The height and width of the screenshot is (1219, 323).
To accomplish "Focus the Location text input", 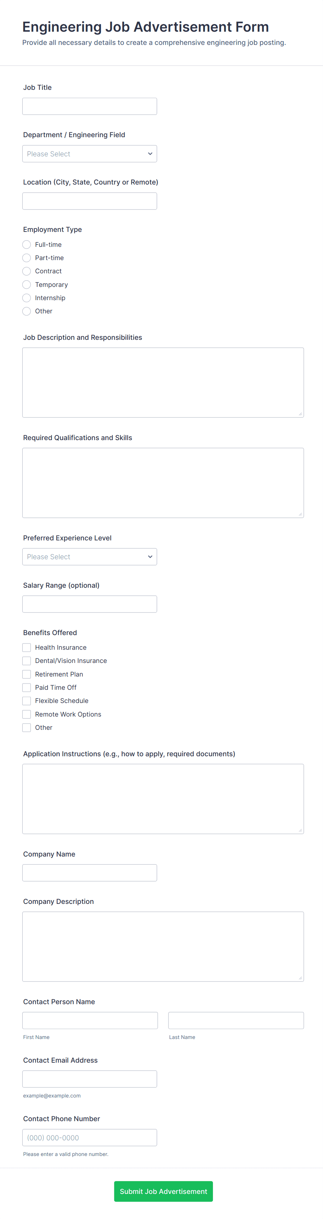I will tap(90, 201).
